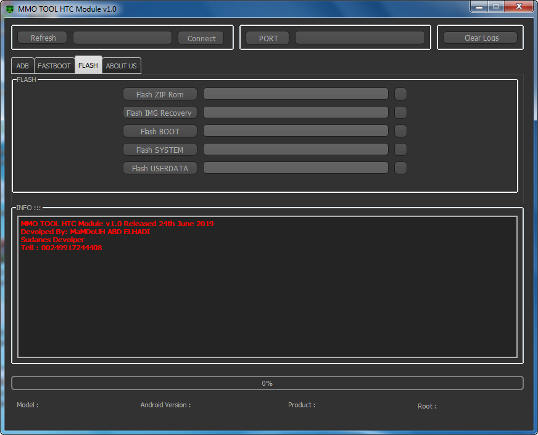The image size is (538, 435).
Task: Click the MMO TOOL app icon in the title bar
Action: 10,9
